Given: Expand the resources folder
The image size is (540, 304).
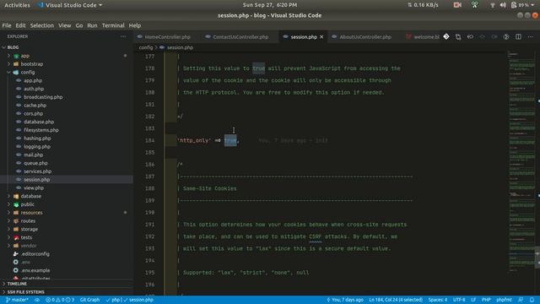Looking at the screenshot, I should (x=9, y=213).
